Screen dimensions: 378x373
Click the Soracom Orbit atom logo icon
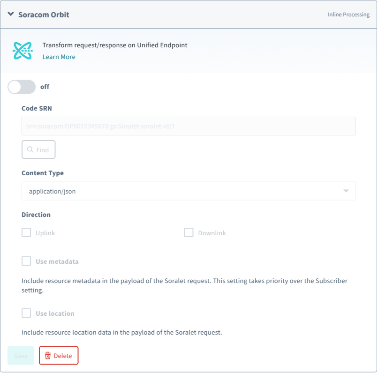[23, 51]
